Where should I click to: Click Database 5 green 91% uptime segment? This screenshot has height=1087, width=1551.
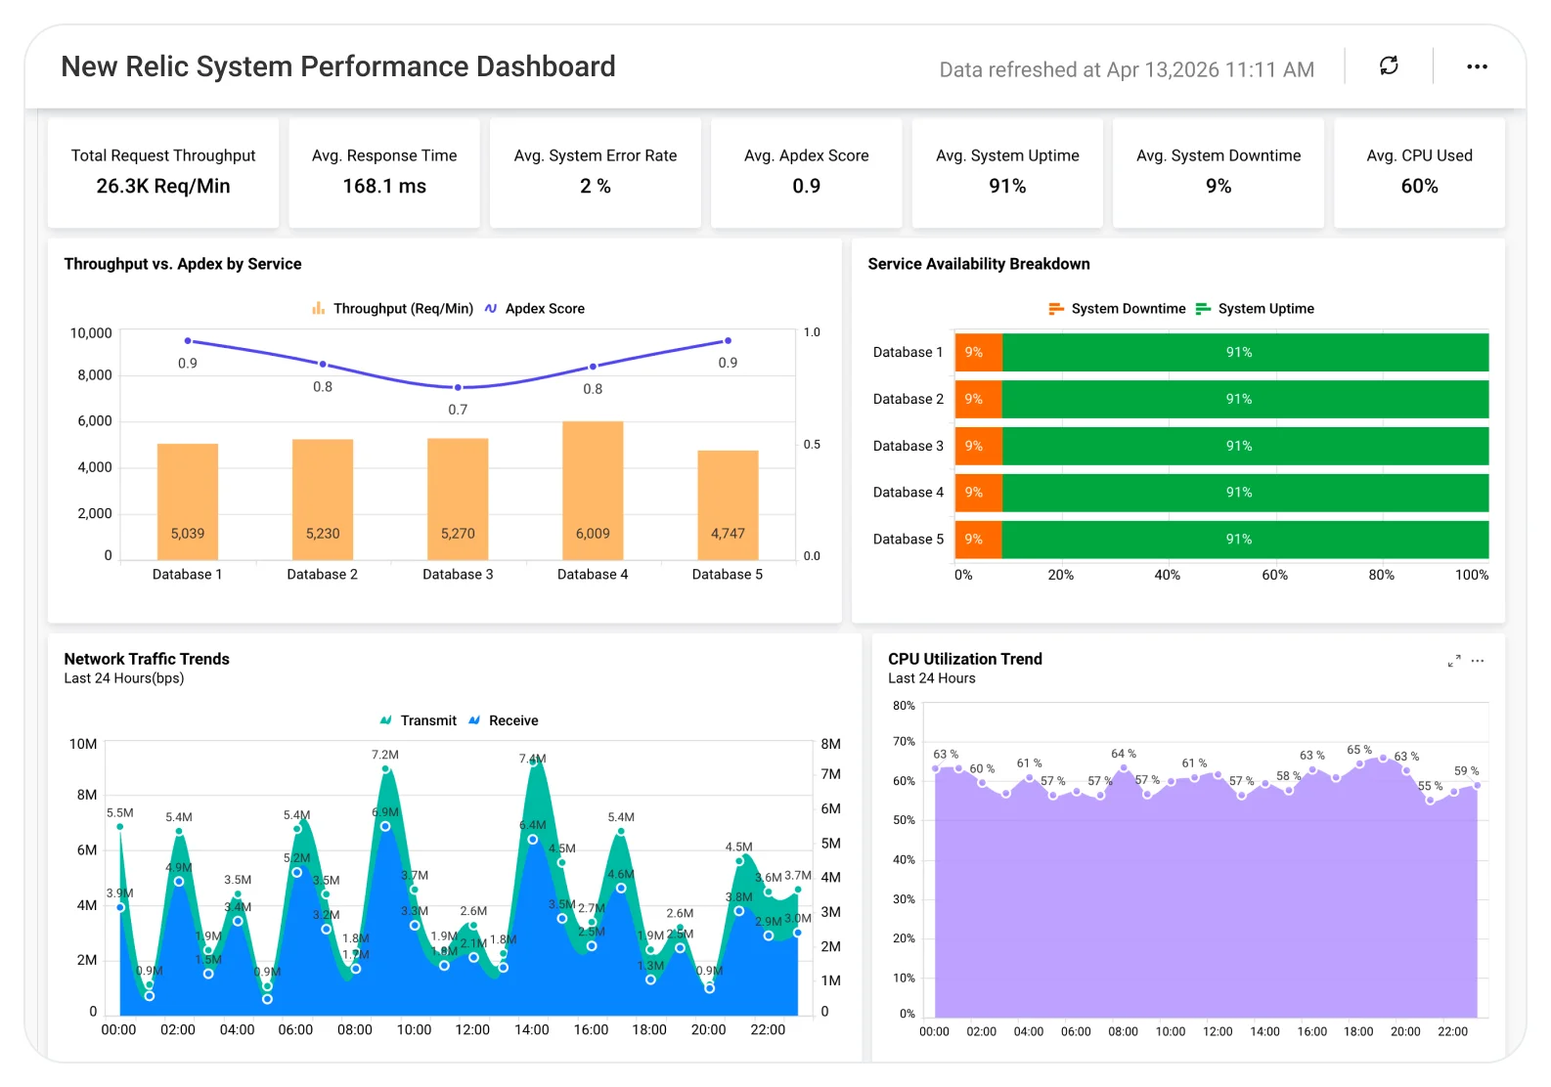point(1246,540)
